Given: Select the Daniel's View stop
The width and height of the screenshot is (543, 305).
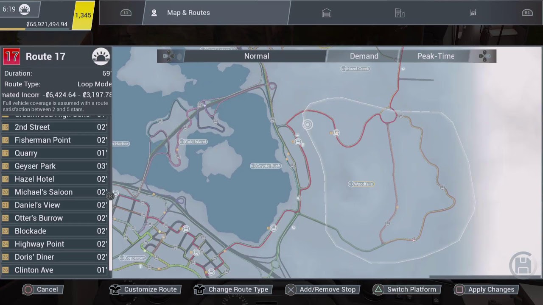Looking at the screenshot, I should 55,205.
